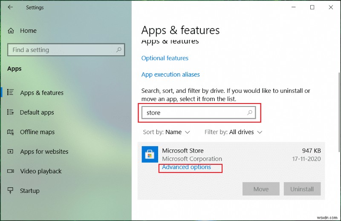Close the Settings window
Screen dimensions: 341x221
pos(331,7)
